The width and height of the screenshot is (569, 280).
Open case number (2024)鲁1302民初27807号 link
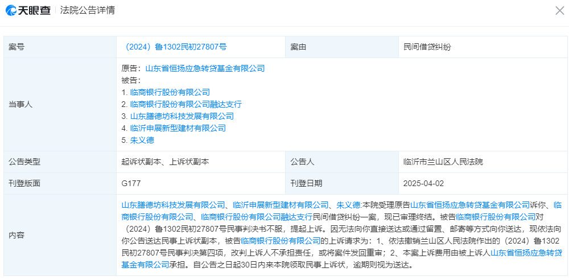[x=175, y=47]
